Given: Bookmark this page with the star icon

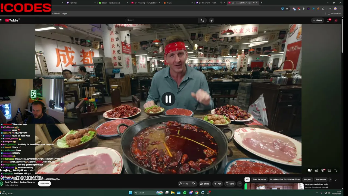Looking at the screenshot, I should [x=287, y=9].
